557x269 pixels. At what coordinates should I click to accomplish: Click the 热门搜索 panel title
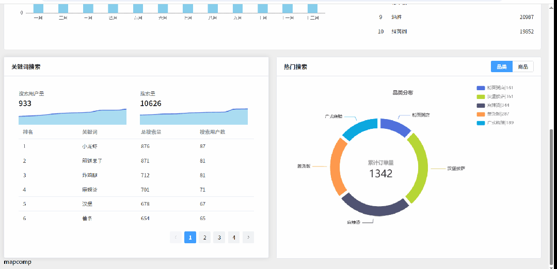[296, 66]
